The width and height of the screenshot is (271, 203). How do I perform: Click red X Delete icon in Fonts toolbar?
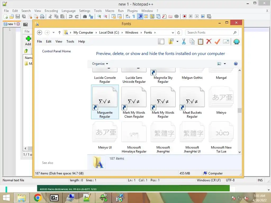[209, 41]
